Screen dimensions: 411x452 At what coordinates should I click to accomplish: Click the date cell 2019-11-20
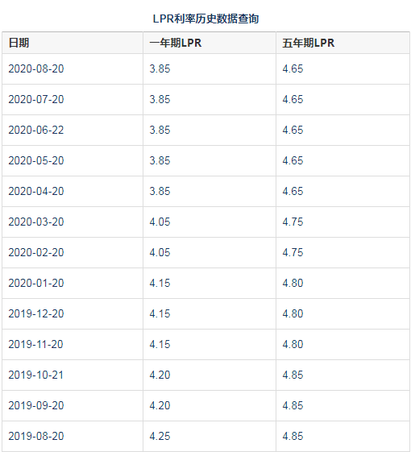[x=35, y=344]
